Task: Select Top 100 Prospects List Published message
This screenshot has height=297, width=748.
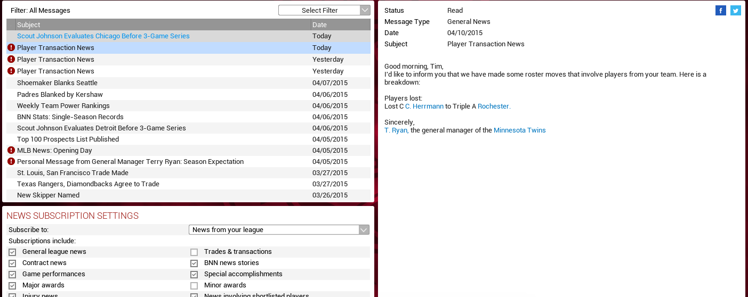Action: coord(68,139)
